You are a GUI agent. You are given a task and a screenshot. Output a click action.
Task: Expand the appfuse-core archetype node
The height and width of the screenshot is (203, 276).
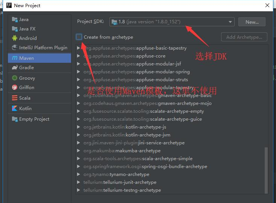(79, 56)
